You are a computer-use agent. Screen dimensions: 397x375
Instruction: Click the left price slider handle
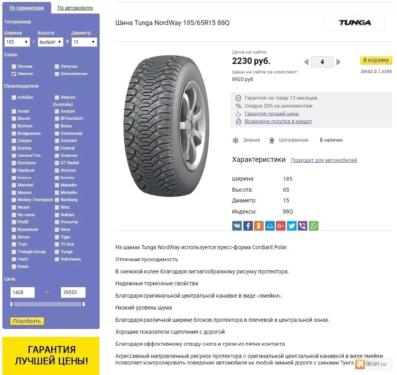coord(12,304)
